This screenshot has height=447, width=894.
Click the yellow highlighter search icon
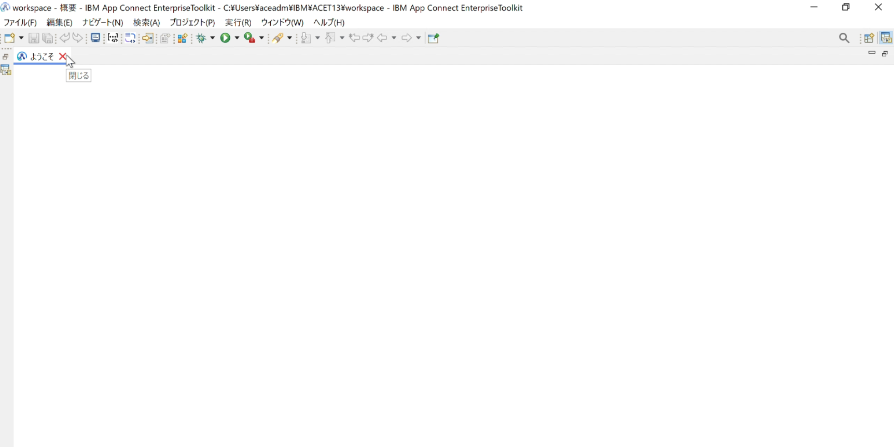[x=278, y=38]
